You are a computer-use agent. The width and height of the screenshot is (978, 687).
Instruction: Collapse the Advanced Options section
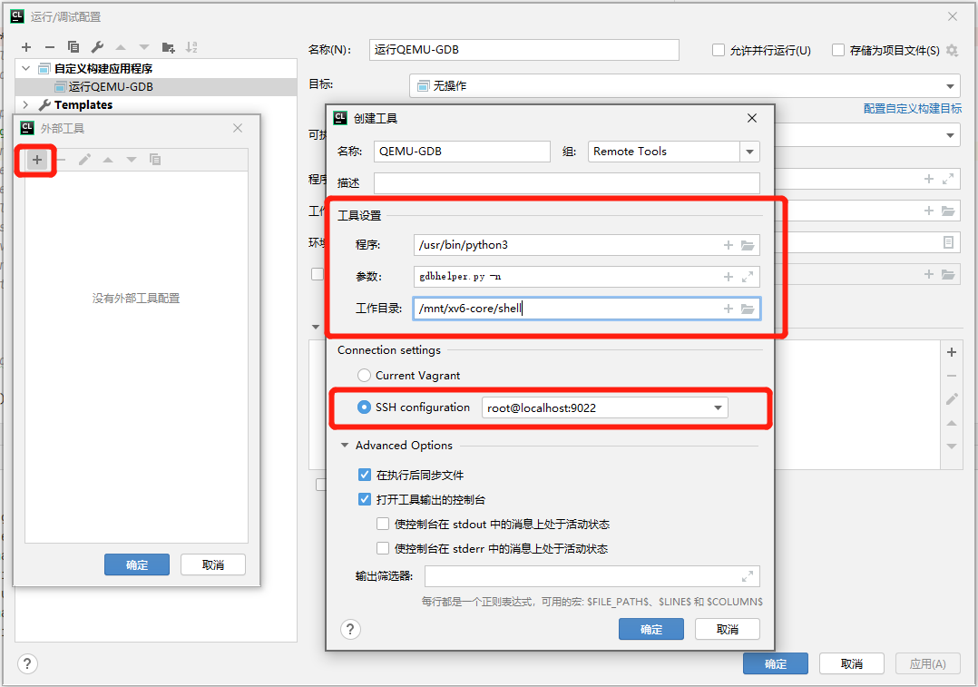pos(345,446)
